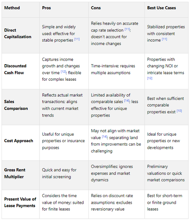Image resolution: width=192 pixels, height=221 pixels.
Task: Select "Present Value of Lease Payments" label
Action: 20,203
